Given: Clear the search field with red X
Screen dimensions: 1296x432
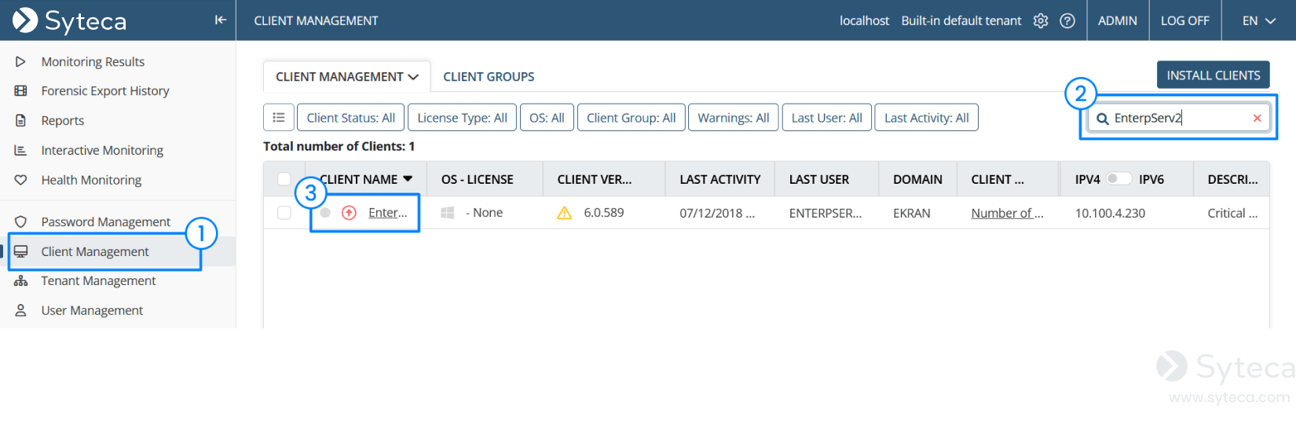Looking at the screenshot, I should (x=1257, y=119).
